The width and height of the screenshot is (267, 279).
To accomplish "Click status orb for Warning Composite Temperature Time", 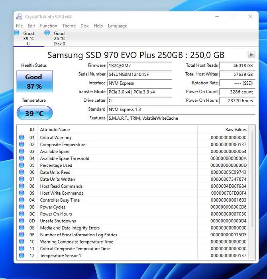I will [22, 241].
